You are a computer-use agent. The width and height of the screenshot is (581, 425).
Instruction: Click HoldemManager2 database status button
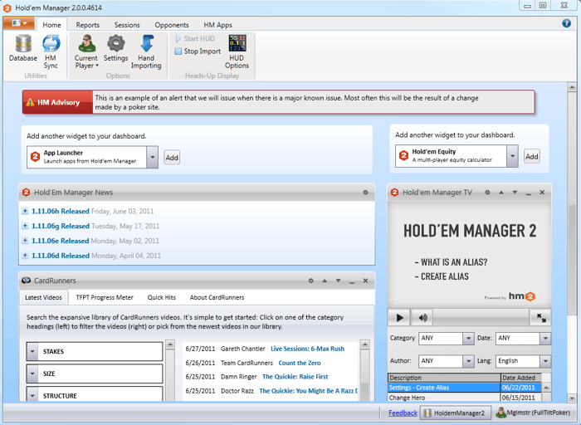click(x=455, y=413)
